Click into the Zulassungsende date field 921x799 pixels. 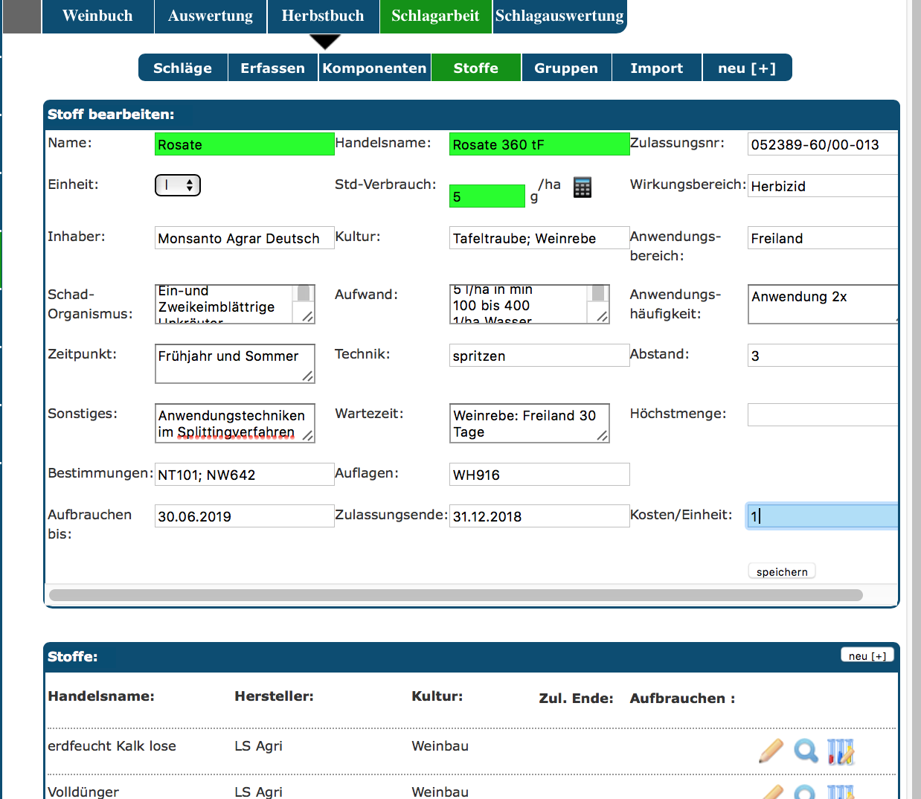coord(539,516)
